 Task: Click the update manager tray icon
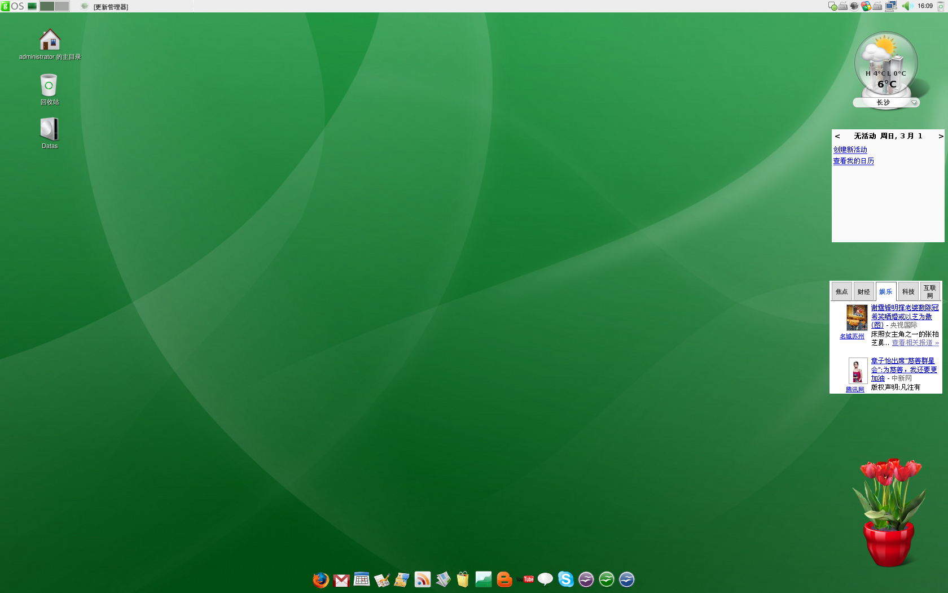(x=854, y=6)
